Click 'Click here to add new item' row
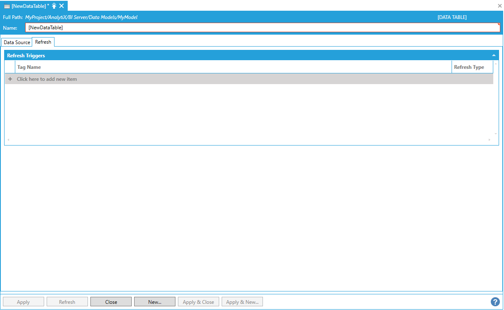 pyautogui.click(x=47, y=79)
